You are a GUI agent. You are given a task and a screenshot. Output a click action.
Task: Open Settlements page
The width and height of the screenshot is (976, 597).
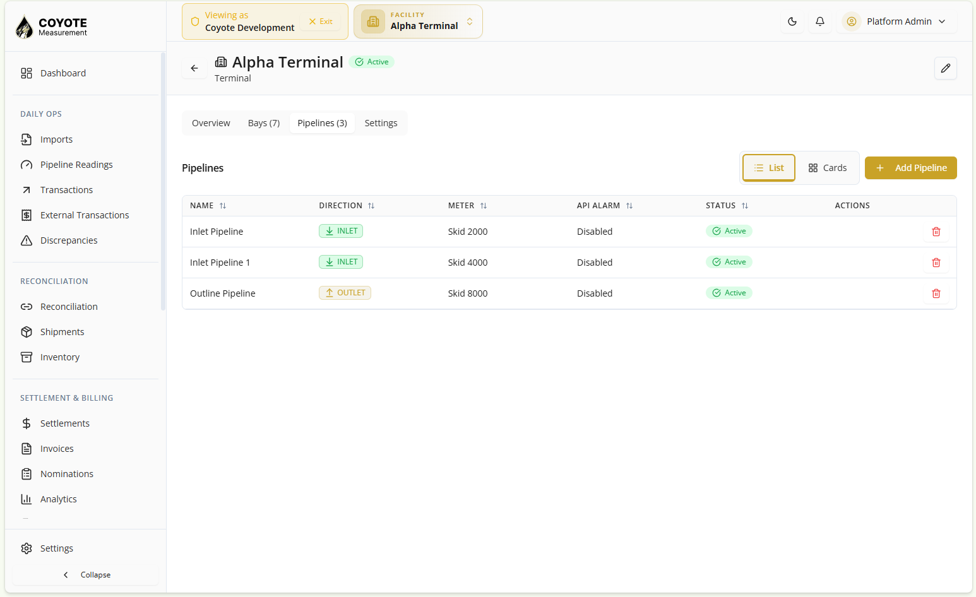click(85, 423)
